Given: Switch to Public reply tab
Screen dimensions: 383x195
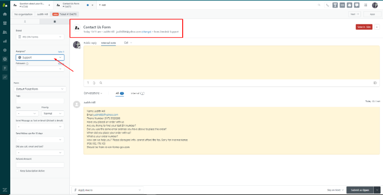Looking at the screenshot, I should click(90, 43).
